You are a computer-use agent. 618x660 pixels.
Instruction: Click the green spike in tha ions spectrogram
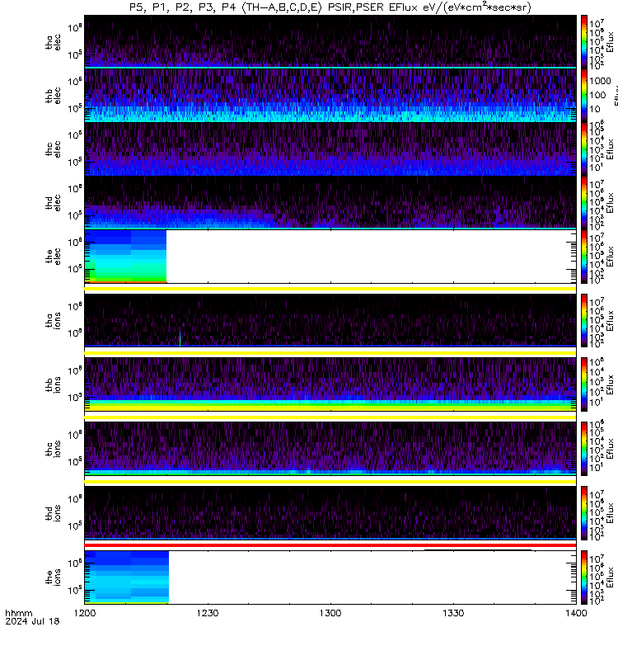pyautogui.click(x=180, y=339)
